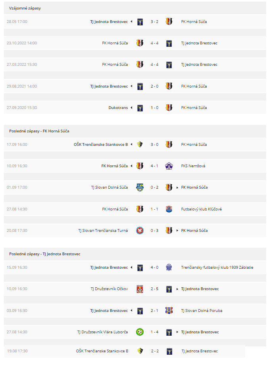Viewport: 269px width, 369px height.
Task: Select the Vzájomné zápasy section header
Action: [x=25, y=8]
